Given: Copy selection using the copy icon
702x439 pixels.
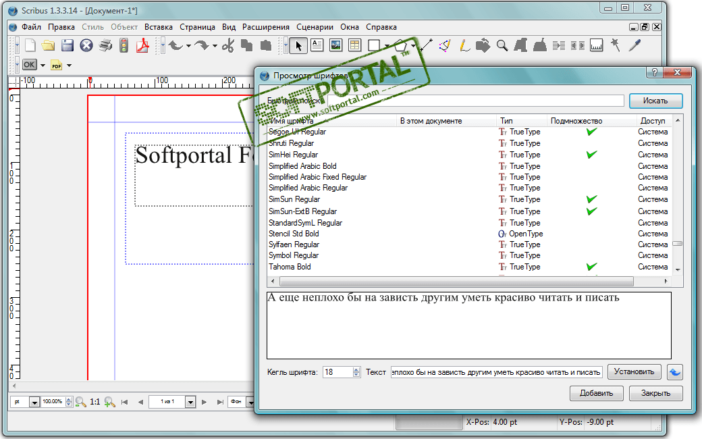Looking at the screenshot, I should [246, 45].
